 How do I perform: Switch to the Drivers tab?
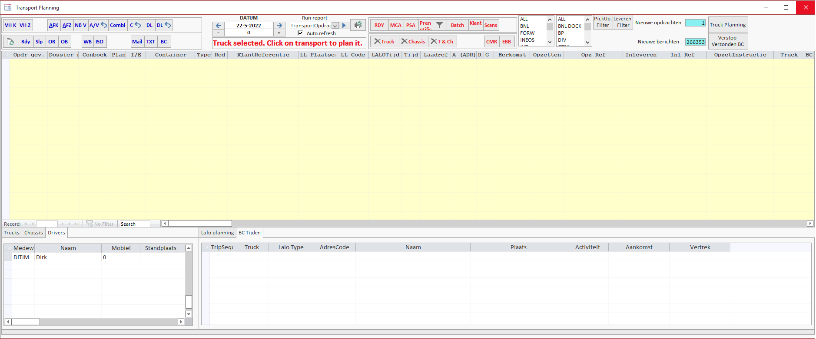[56, 233]
